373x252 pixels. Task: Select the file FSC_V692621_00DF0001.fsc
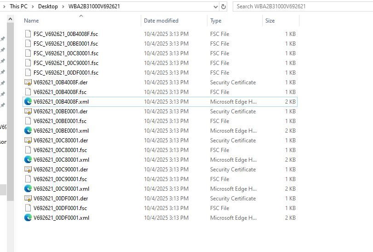point(66,73)
